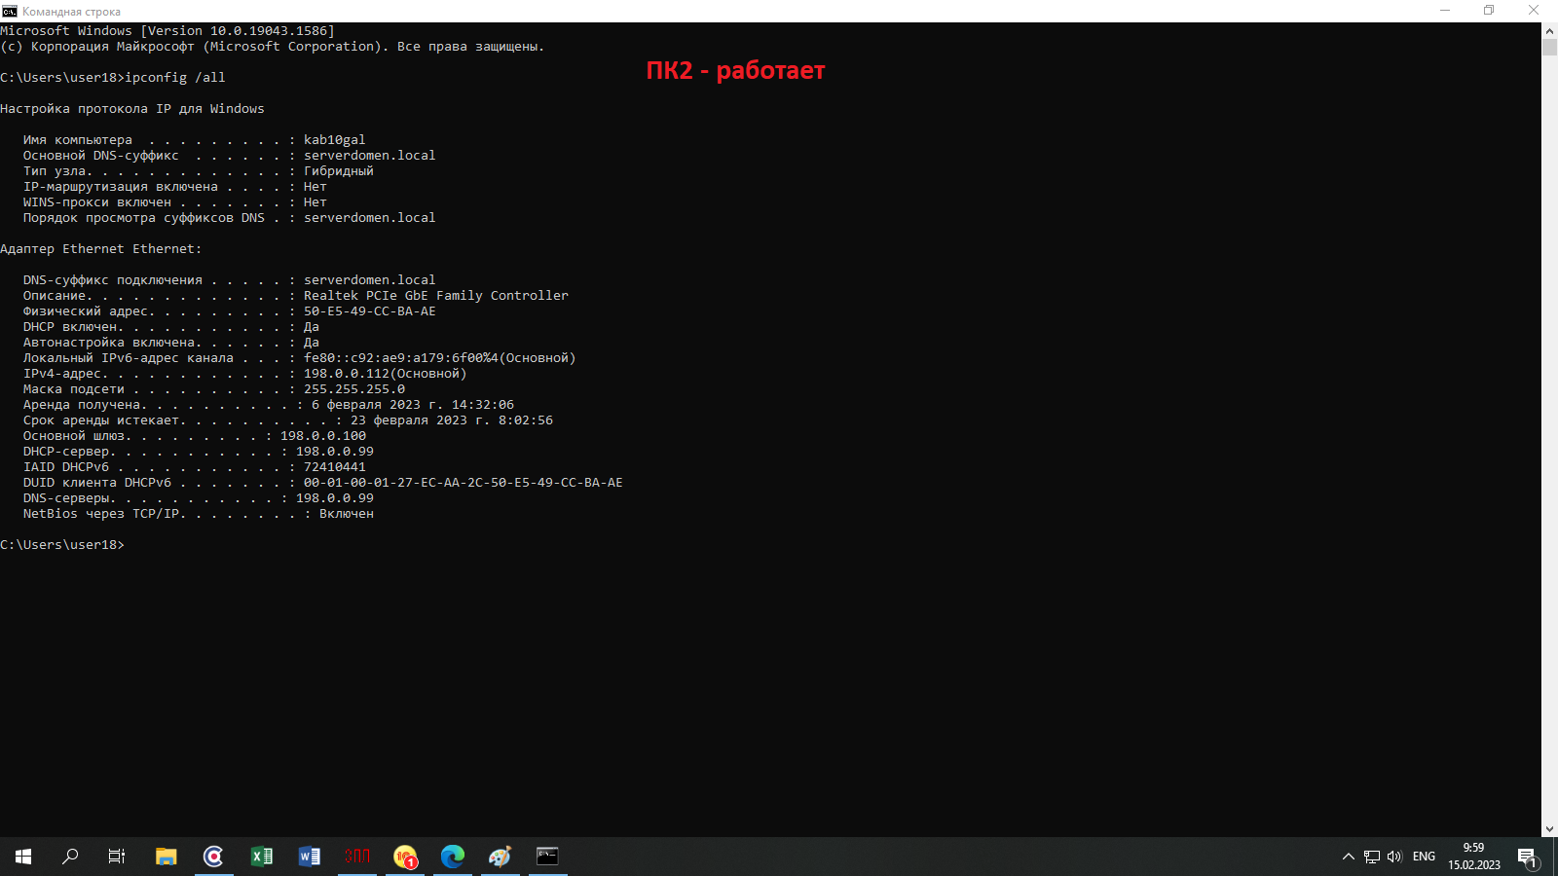
Task: Click the DUID value '00-01-00-01-27-EC-AA-2C-50-E5-49-CC-BA-AE'
Action: pos(464,483)
